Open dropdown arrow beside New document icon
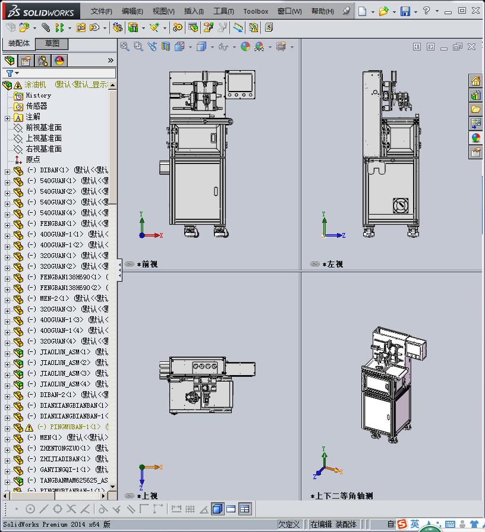 (373, 12)
